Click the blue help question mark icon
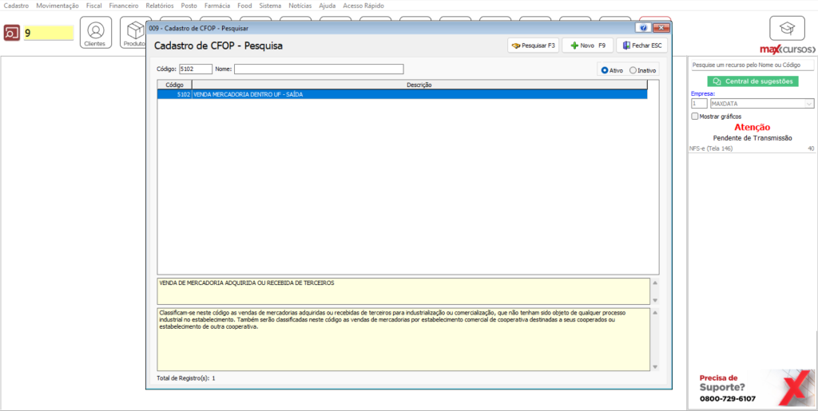 coord(643,28)
